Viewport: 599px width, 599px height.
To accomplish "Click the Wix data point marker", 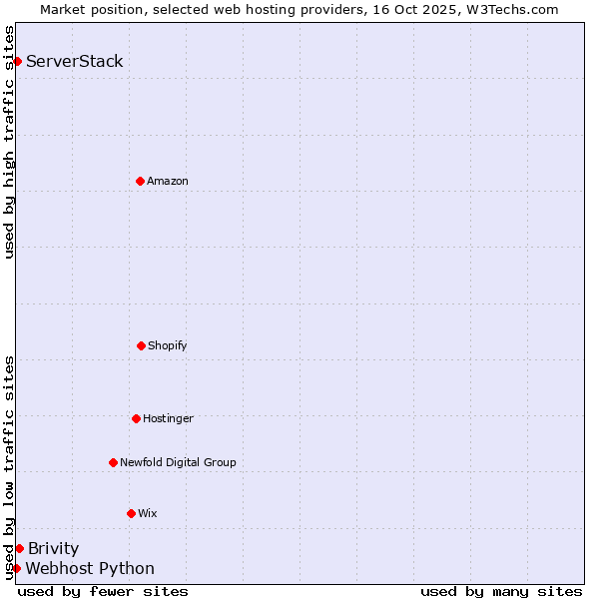I will tap(131, 513).
